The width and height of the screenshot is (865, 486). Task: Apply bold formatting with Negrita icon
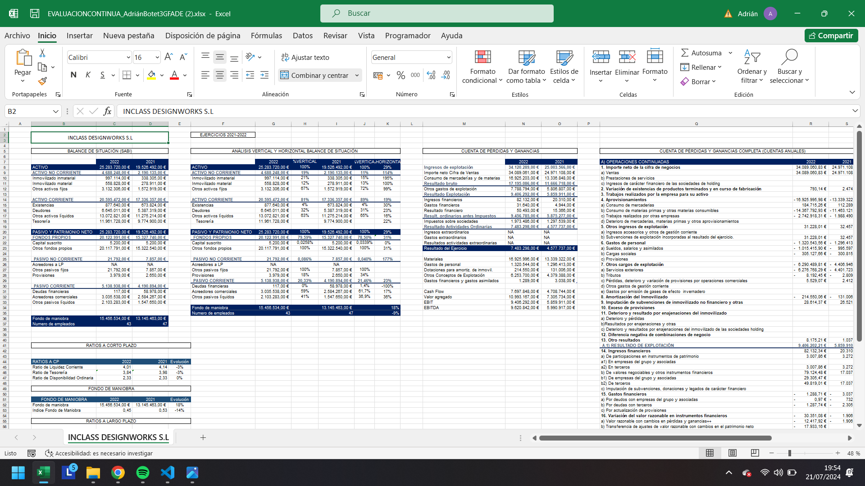[73, 75]
